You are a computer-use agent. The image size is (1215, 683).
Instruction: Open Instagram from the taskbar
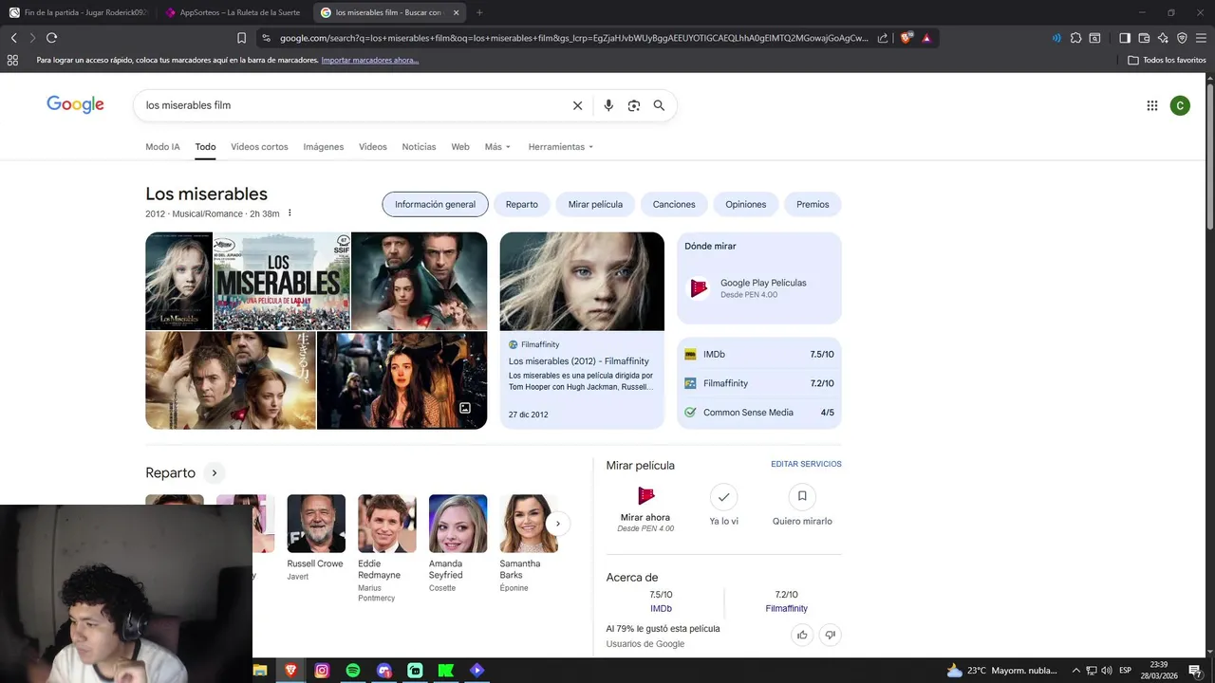(x=322, y=671)
